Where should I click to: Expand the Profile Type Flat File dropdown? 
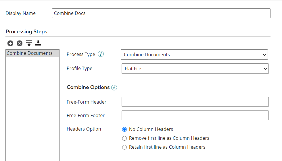(x=195, y=69)
